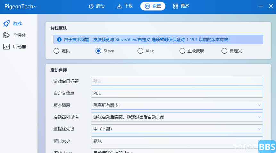The image size is (276, 153).
Task: Choose the 正版皮肤 radio button
Action: (192, 51)
